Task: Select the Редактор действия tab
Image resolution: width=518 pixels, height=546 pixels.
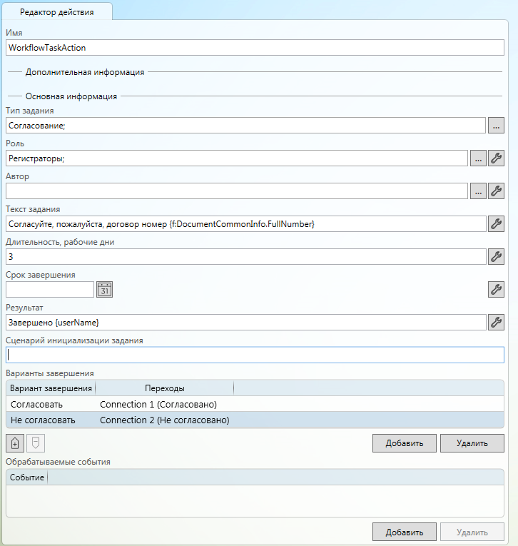Action: click(56, 13)
